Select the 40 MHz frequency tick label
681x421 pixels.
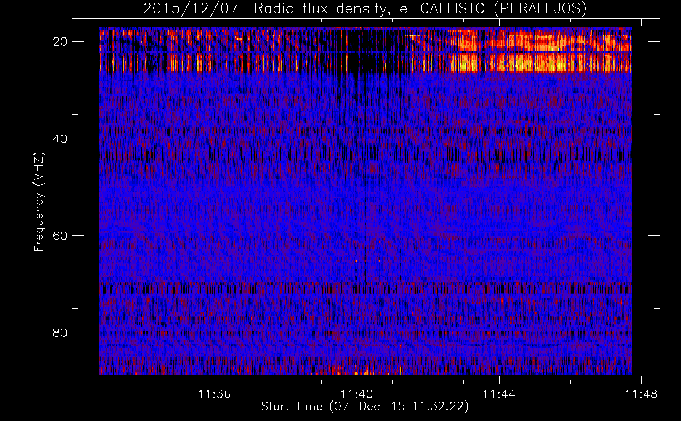coord(61,139)
